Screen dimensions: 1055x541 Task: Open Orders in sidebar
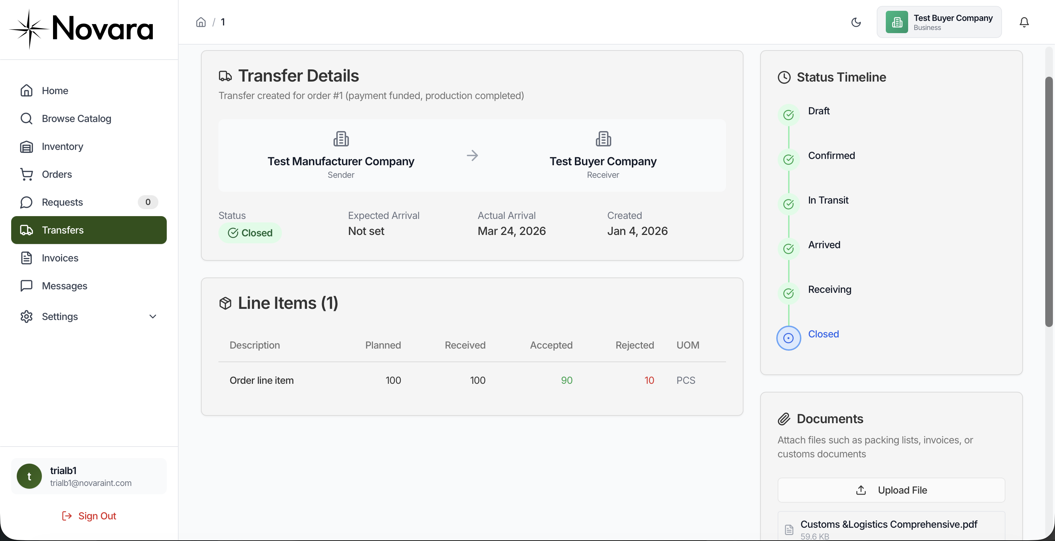pyautogui.click(x=89, y=174)
